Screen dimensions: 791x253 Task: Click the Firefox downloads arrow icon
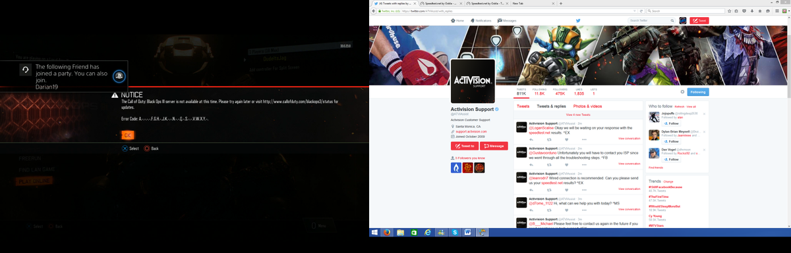(x=752, y=11)
